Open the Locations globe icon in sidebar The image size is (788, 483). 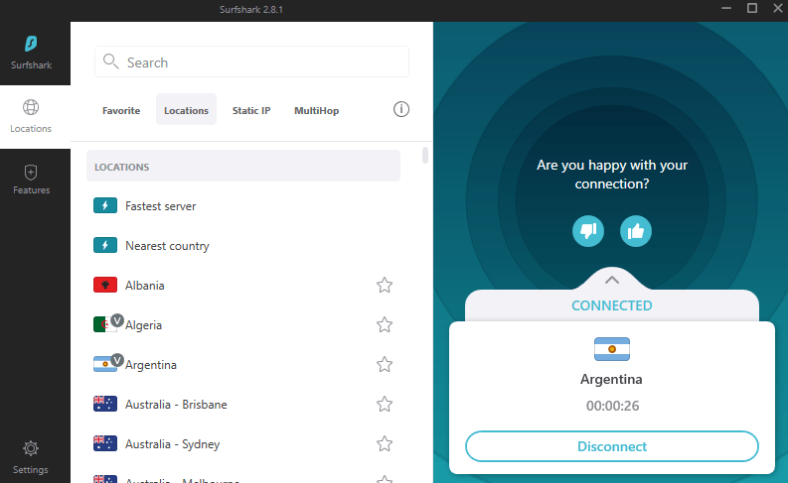pyautogui.click(x=31, y=107)
